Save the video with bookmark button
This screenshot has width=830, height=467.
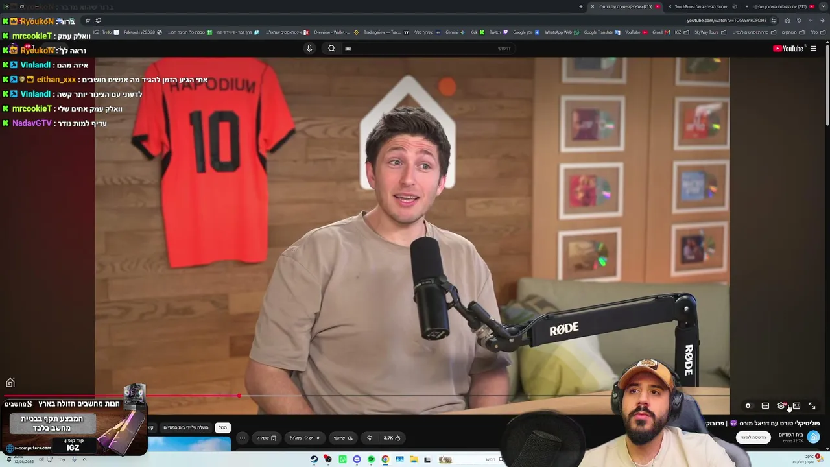266,438
